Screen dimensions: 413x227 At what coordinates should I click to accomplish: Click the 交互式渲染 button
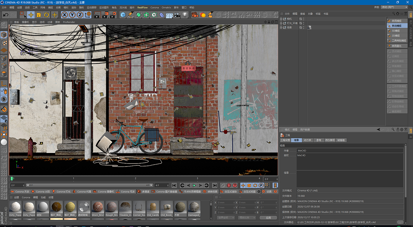pos(229,192)
